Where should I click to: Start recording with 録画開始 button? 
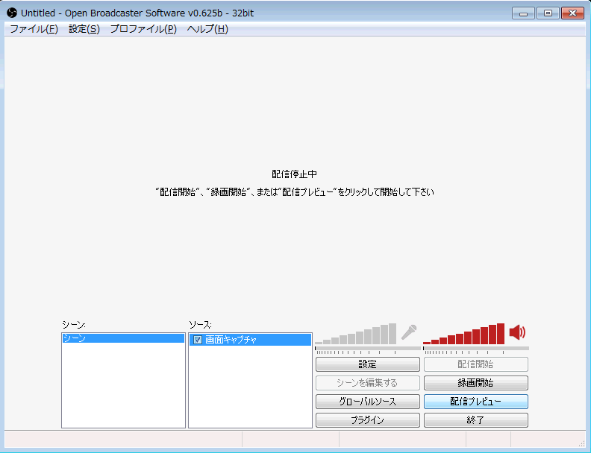point(475,383)
